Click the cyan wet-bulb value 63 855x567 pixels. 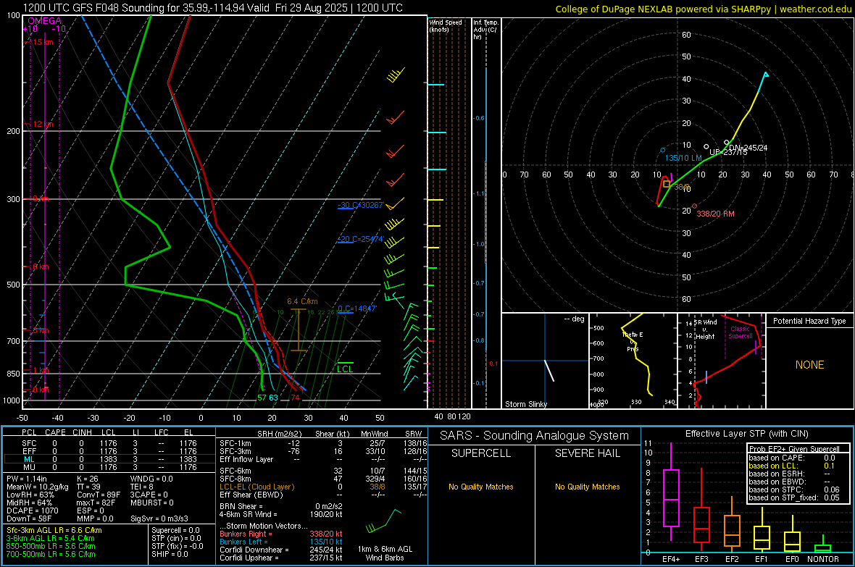(x=273, y=398)
